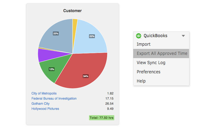Click the QuickBooks menu header label
Image resolution: width=203 pixels, height=127 pixels.
click(x=155, y=36)
